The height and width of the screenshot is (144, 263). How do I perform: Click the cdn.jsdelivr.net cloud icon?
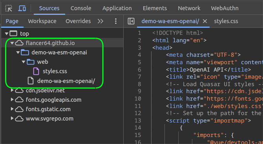pos(19,90)
